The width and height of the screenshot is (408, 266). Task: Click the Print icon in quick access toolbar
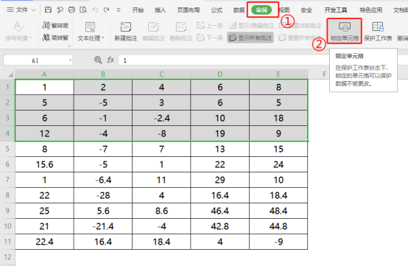coord(71,10)
